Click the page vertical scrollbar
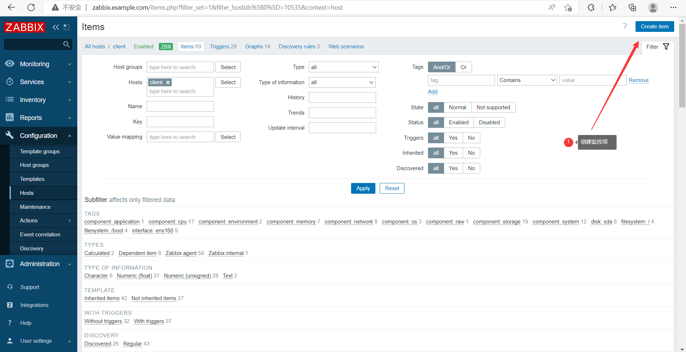 click(682, 66)
